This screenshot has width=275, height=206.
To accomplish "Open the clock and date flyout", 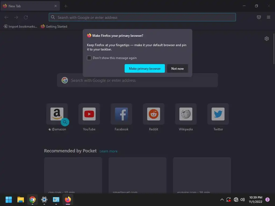I will [256, 200].
